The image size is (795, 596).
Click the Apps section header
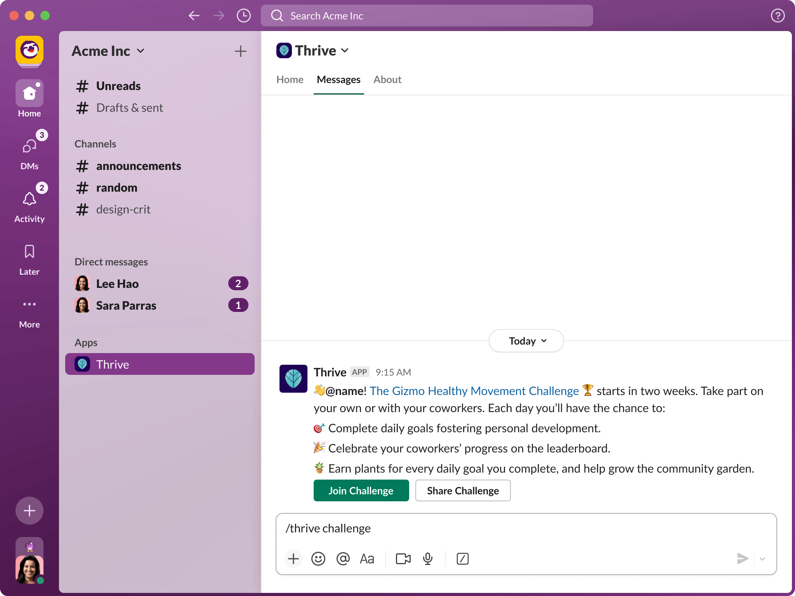coord(86,343)
